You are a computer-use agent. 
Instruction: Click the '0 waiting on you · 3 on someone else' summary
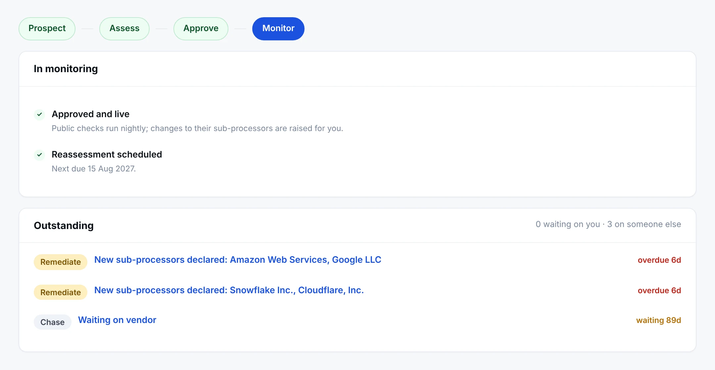608,224
